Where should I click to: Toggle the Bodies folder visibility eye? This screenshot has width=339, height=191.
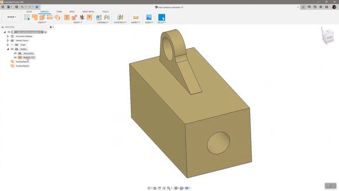click(12, 49)
